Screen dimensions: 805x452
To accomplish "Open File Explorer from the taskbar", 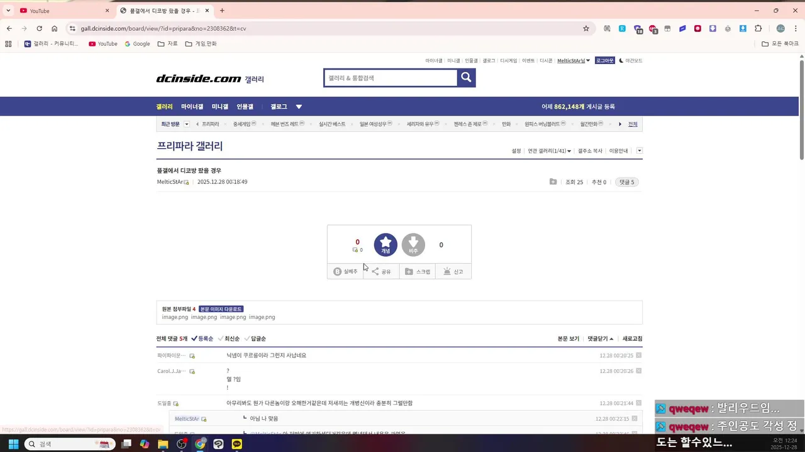I will pyautogui.click(x=163, y=444).
